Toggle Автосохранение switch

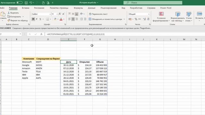point(19,3)
